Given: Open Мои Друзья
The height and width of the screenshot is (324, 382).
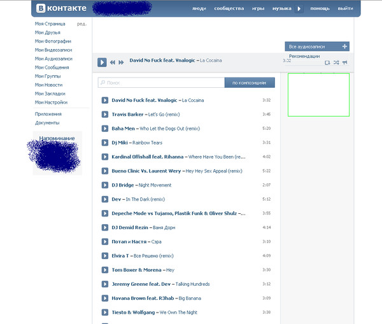Looking at the screenshot, I should (48, 32).
